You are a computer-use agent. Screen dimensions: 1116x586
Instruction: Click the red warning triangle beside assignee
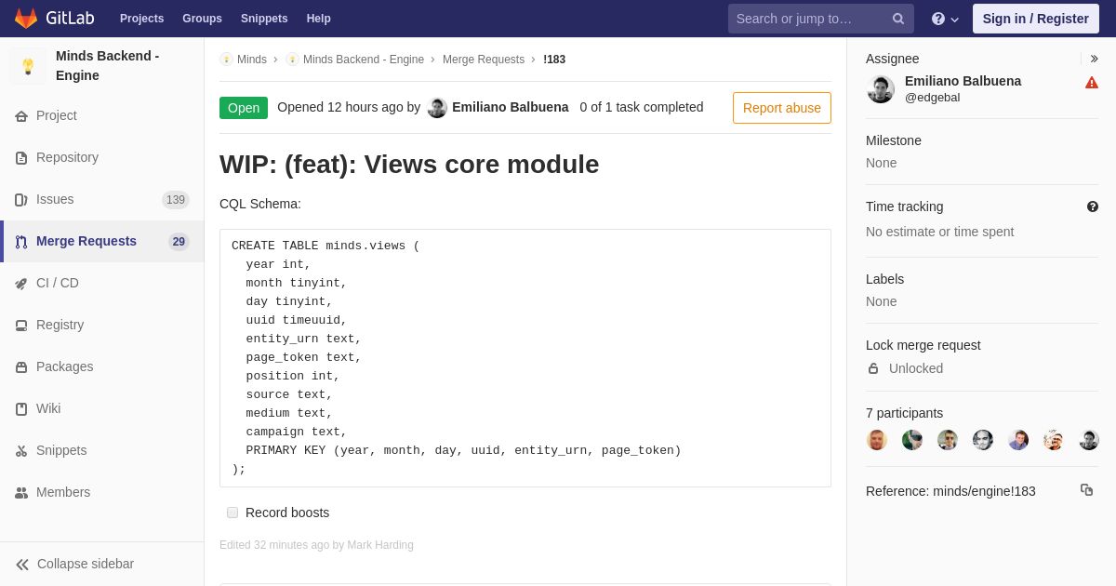[1092, 83]
